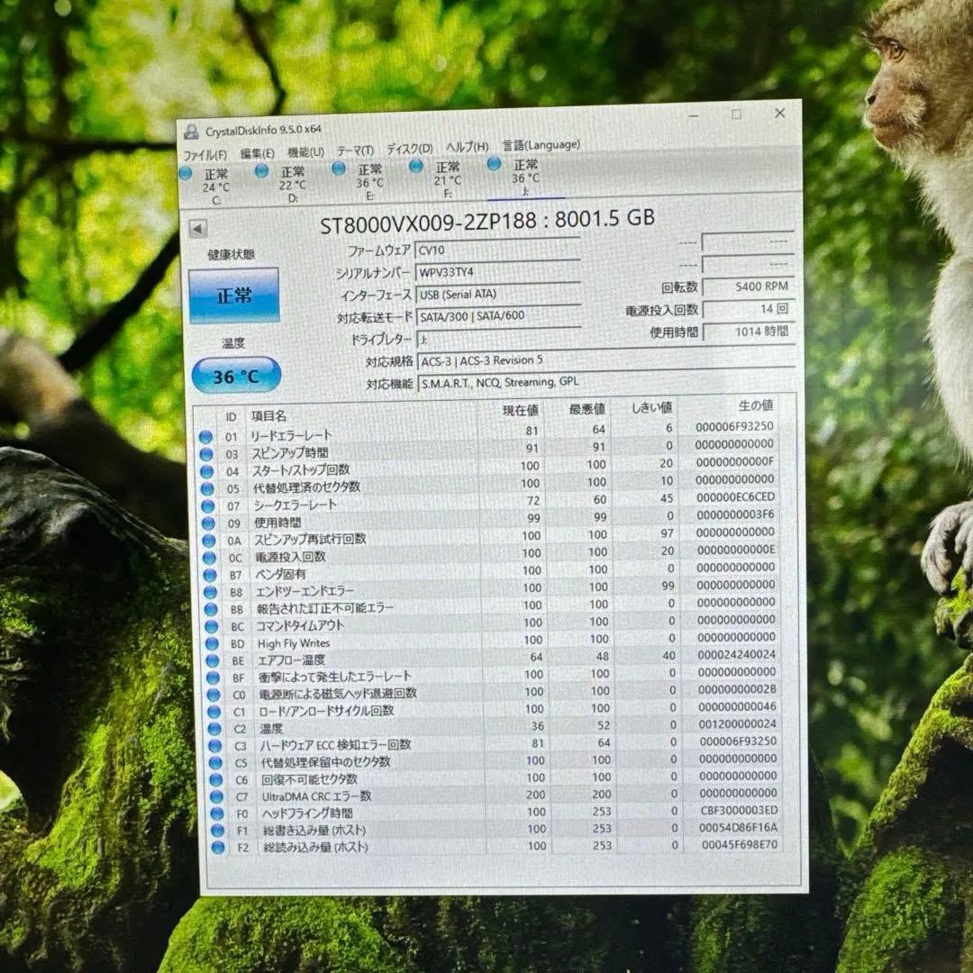973x973 pixels.
Task: Click the 項目名 column header
Action: [268, 415]
